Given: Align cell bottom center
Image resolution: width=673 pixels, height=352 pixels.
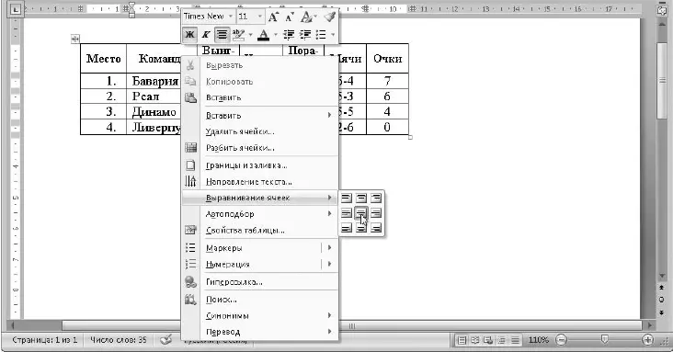Looking at the screenshot, I should click(361, 228).
